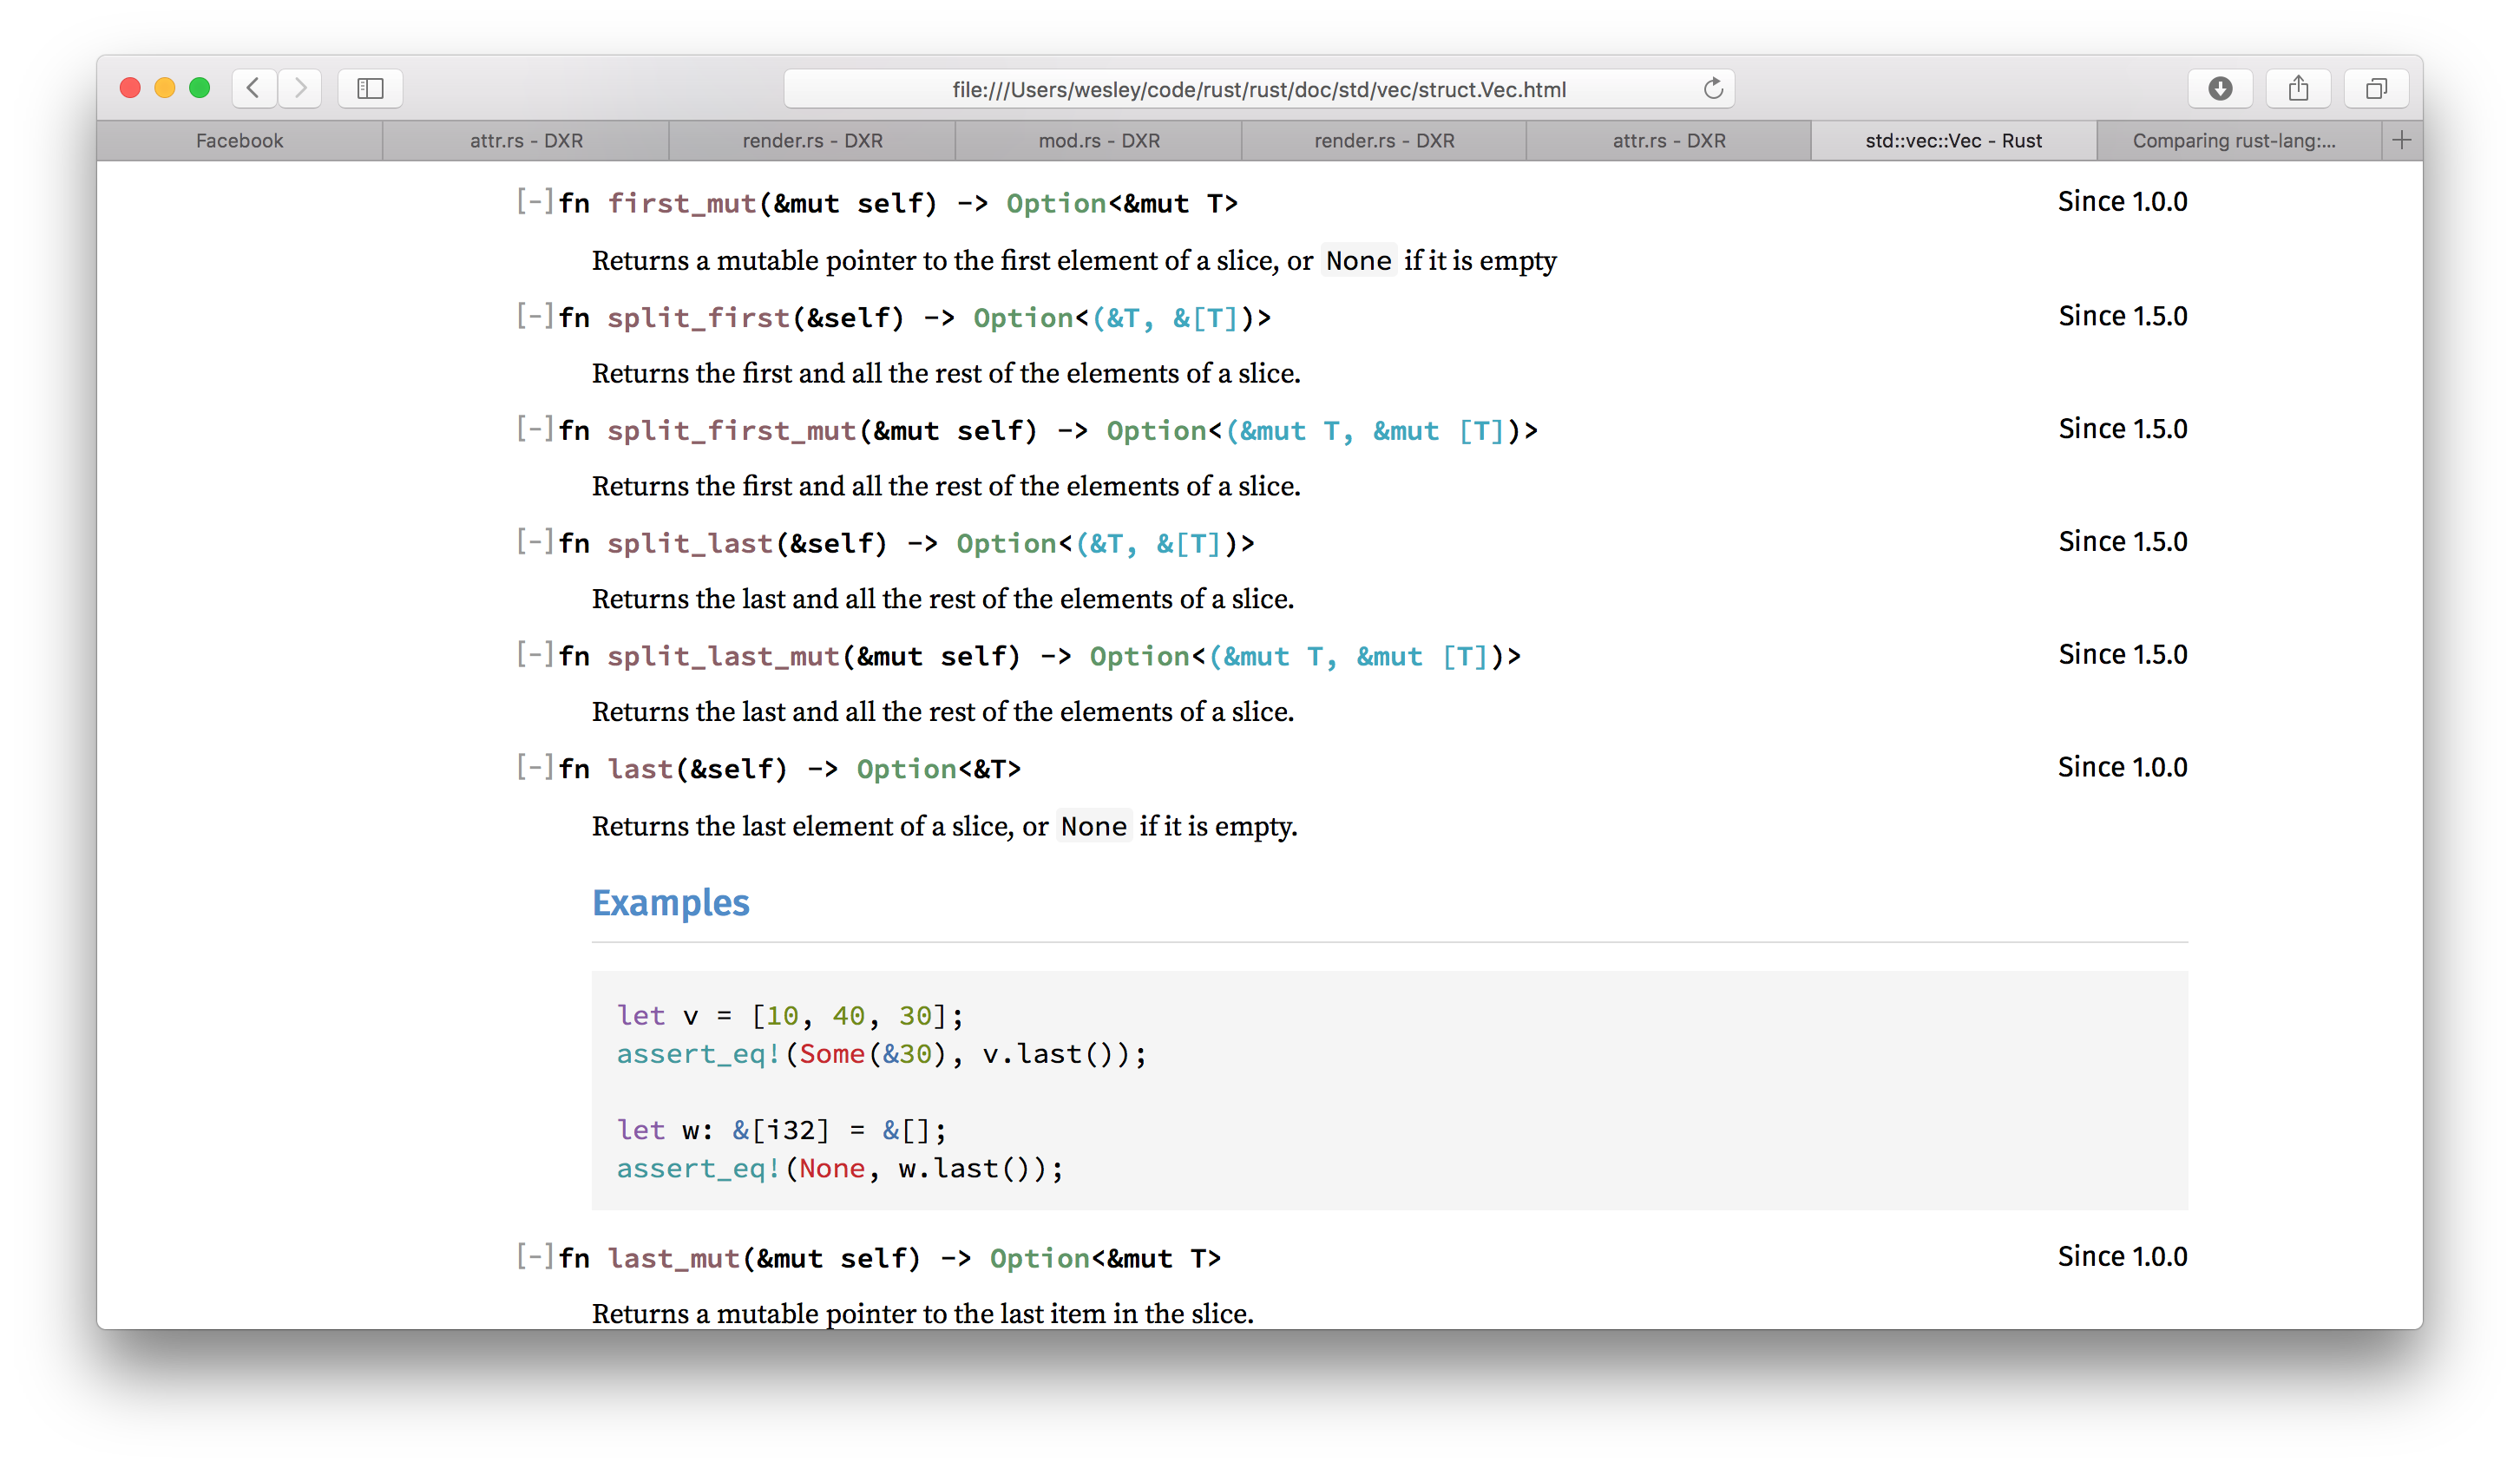
Task: Open the downloads icon in toolbar
Action: tap(2219, 88)
